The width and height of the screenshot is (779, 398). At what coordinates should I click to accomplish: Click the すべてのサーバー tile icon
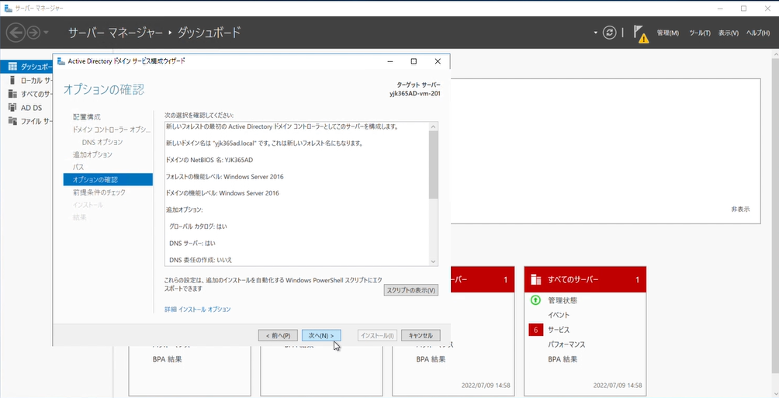coord(535,280)
